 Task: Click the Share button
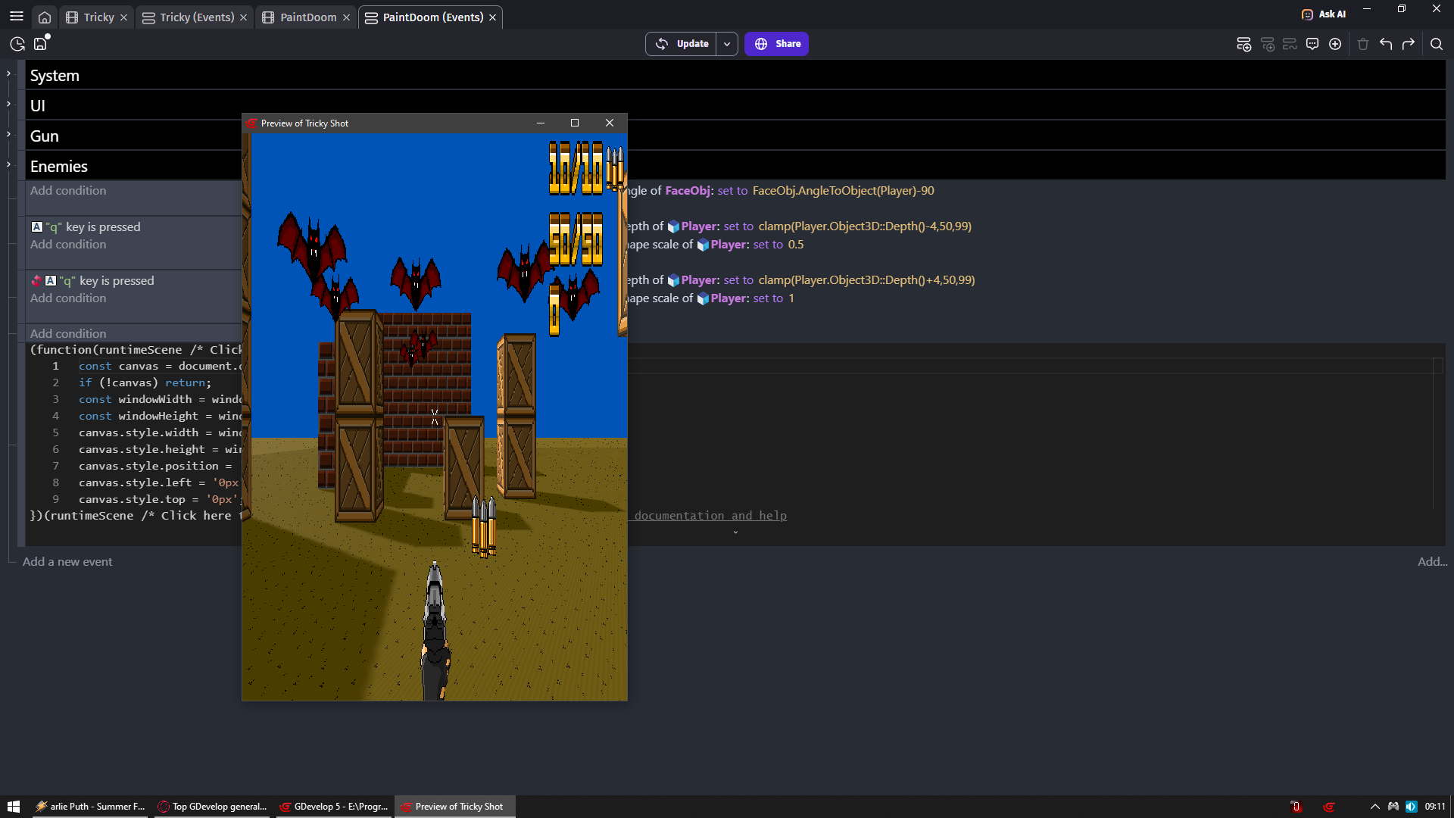point(776,43)
